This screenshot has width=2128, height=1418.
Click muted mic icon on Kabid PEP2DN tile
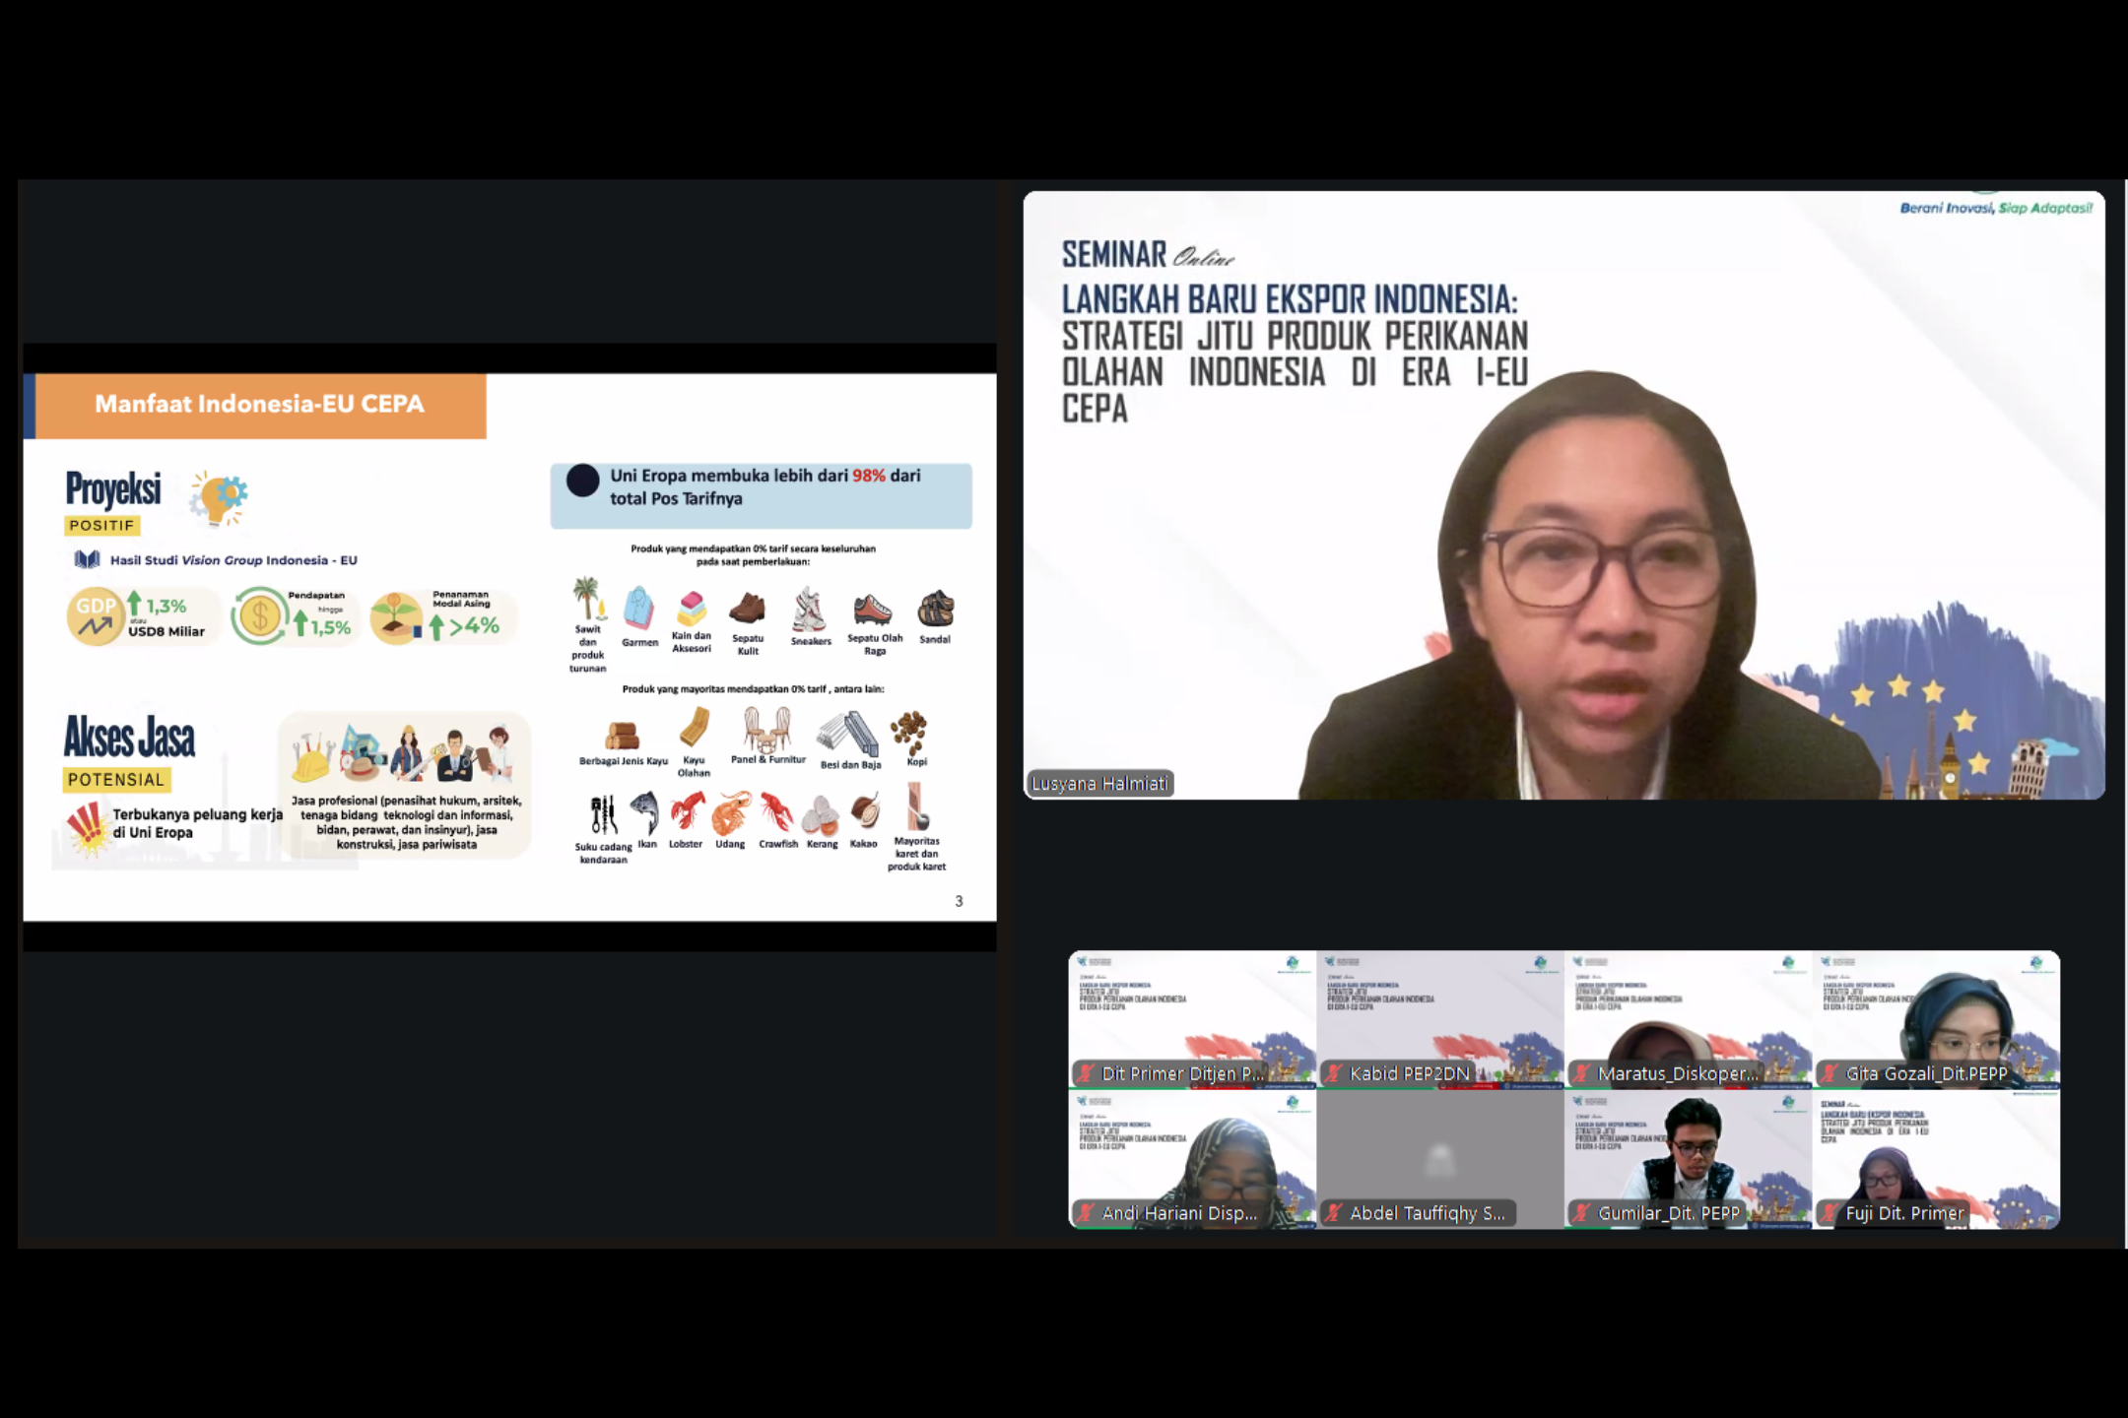pos(1333,1074)
